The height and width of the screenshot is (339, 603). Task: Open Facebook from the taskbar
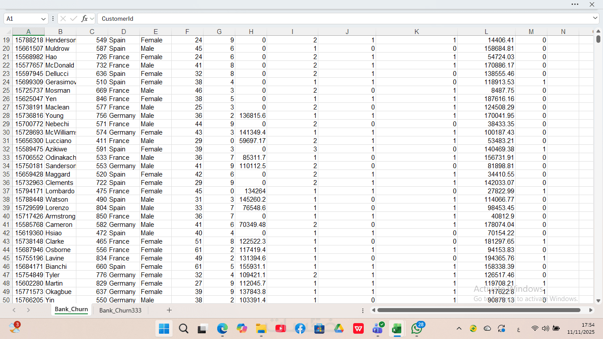(x=300, y=328)
